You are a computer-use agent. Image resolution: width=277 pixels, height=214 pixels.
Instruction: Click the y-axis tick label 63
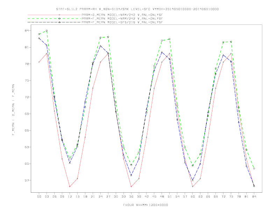(27, 147)
